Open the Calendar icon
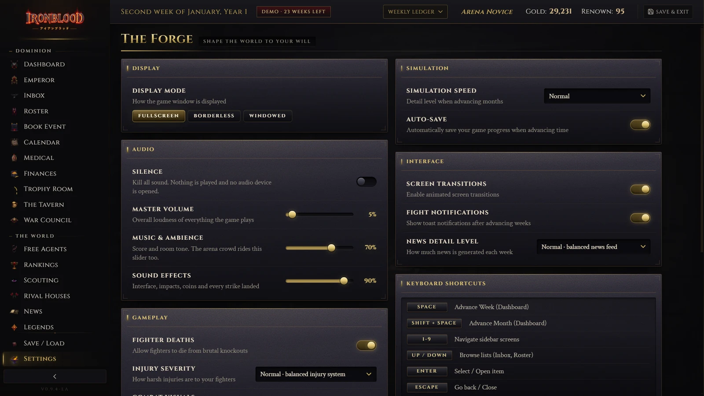The image size is (704, 396). [15, 142]
